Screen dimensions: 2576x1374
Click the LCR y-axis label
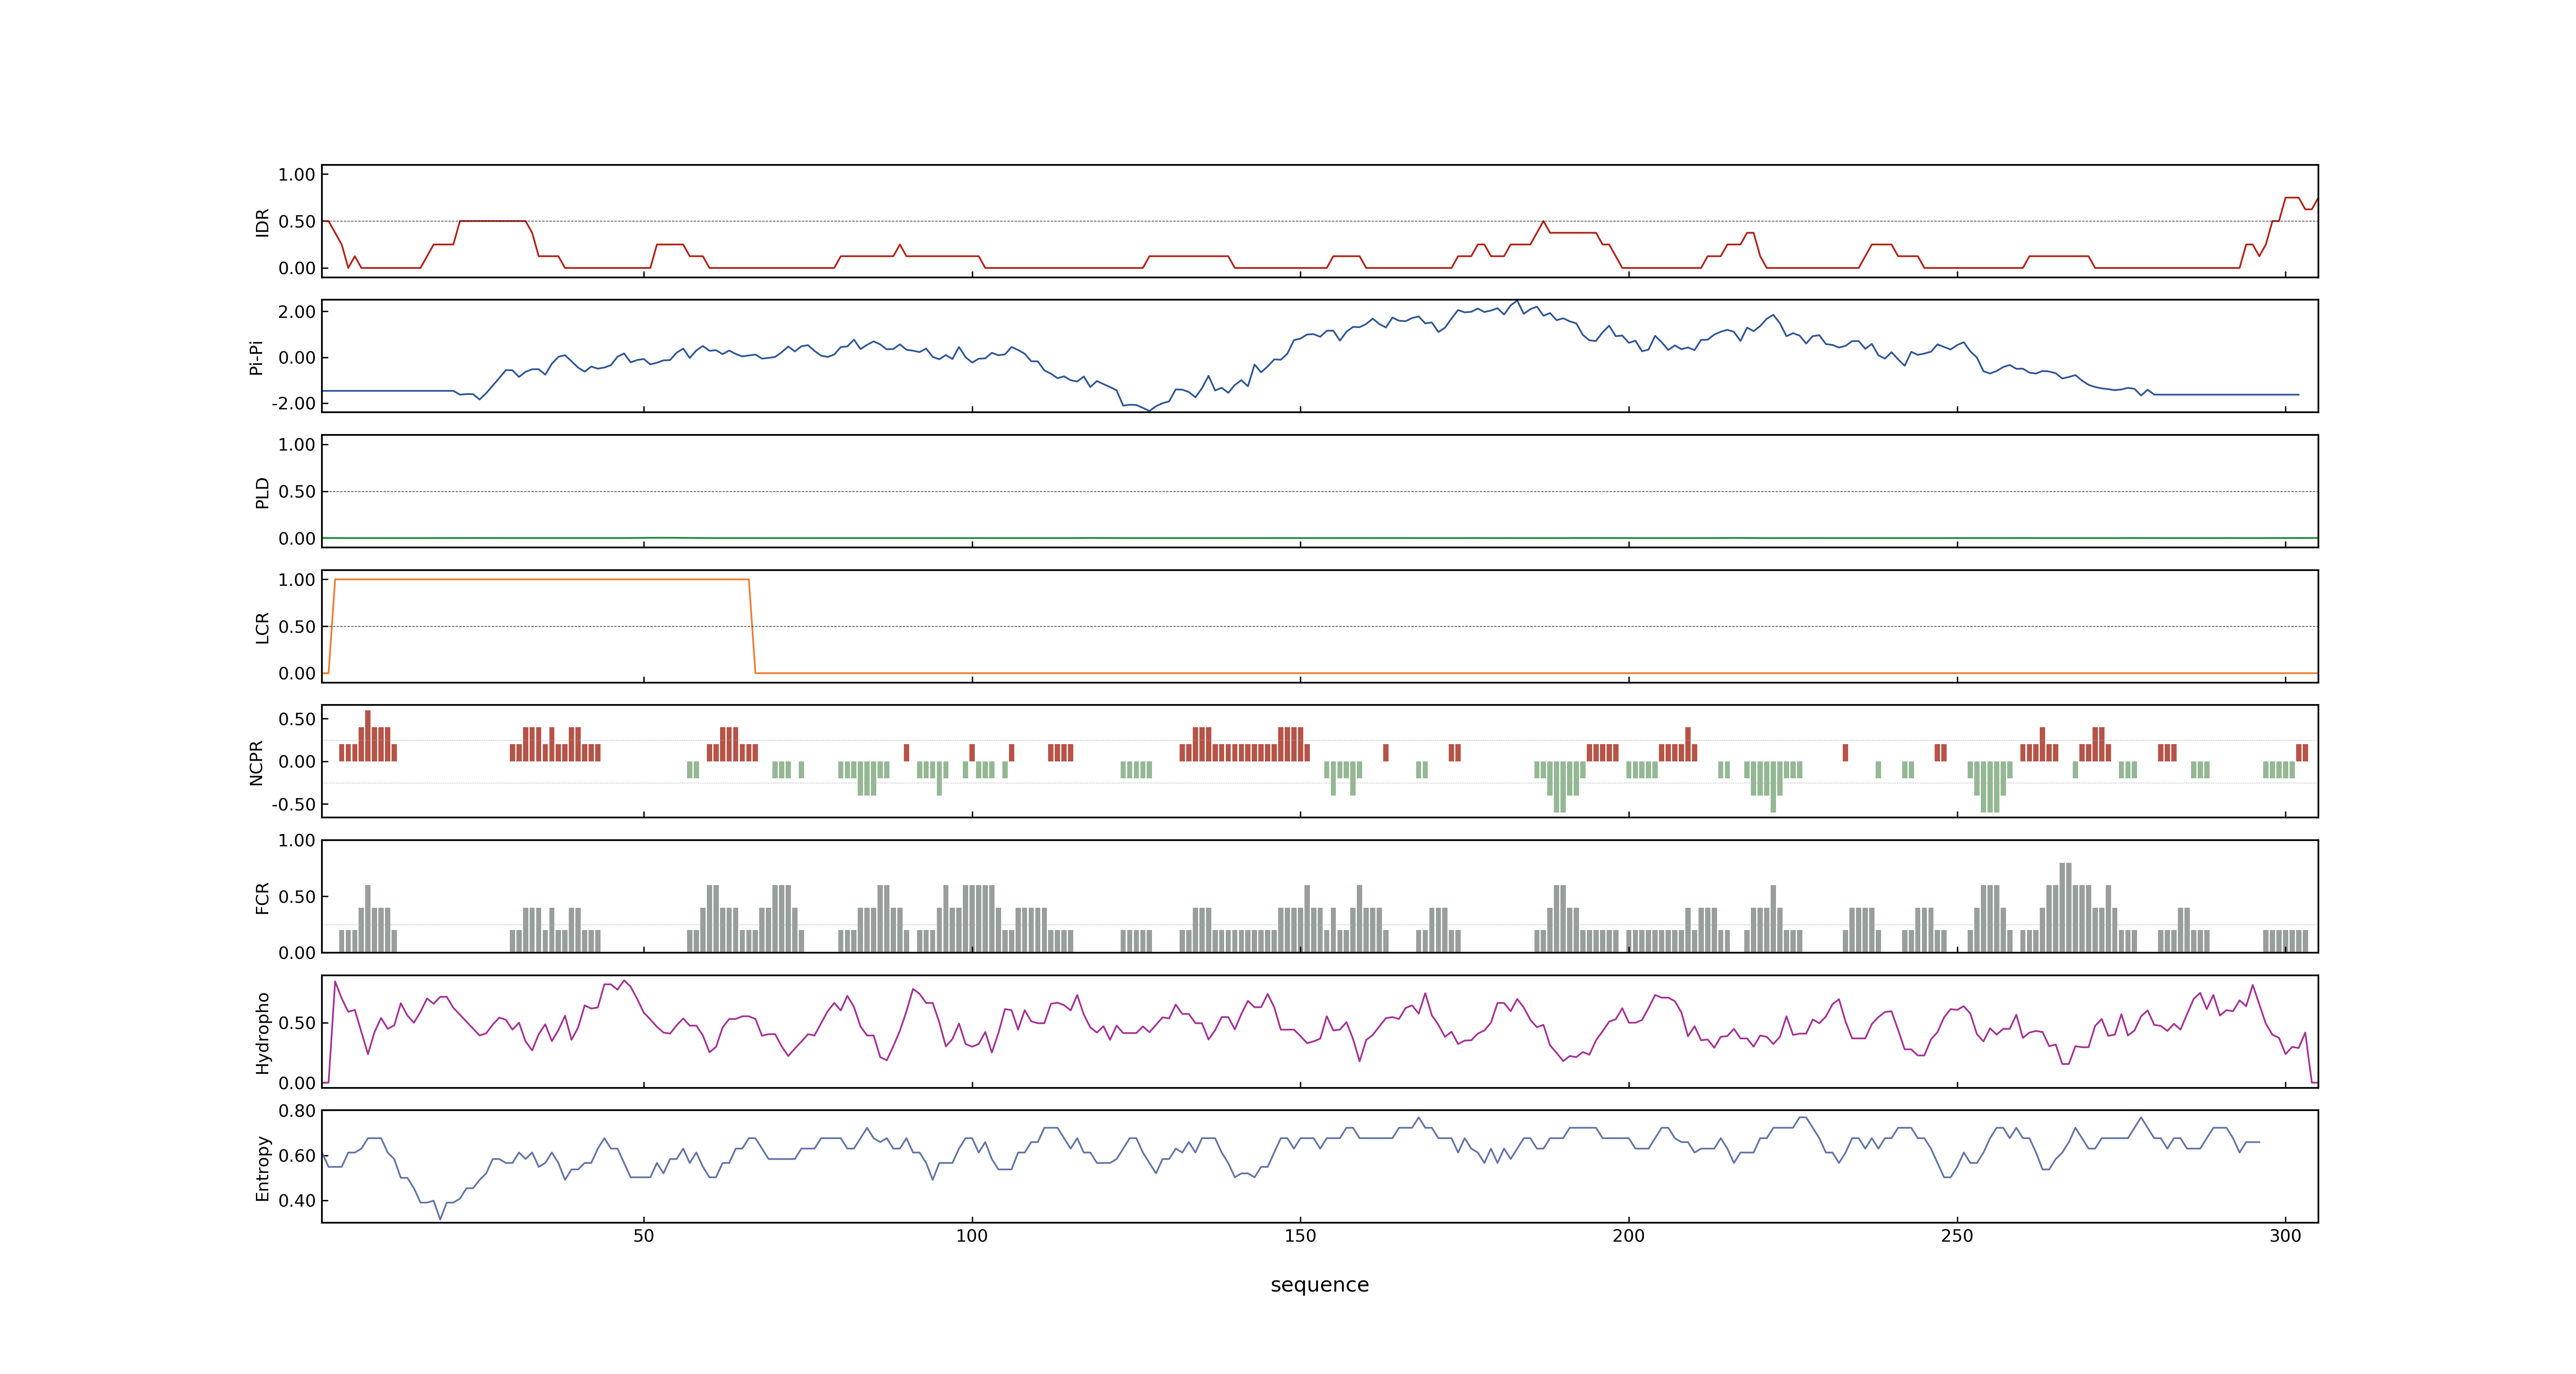(262, 627)
